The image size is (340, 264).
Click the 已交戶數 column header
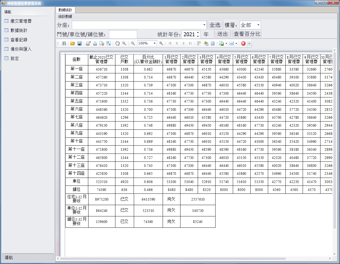pos(124,59)
